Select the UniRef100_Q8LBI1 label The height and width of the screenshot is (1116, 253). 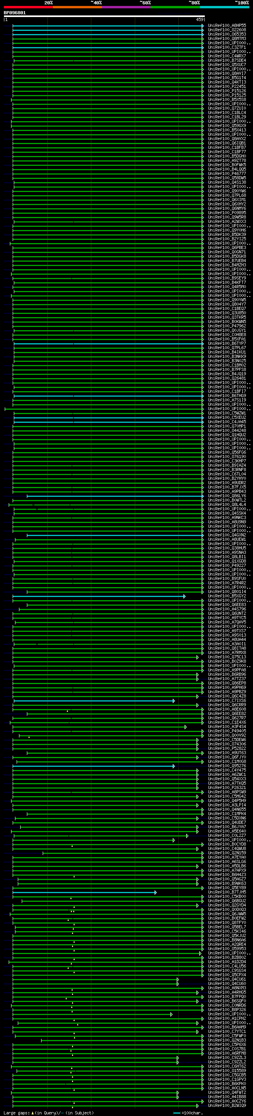tap(227, 557)
